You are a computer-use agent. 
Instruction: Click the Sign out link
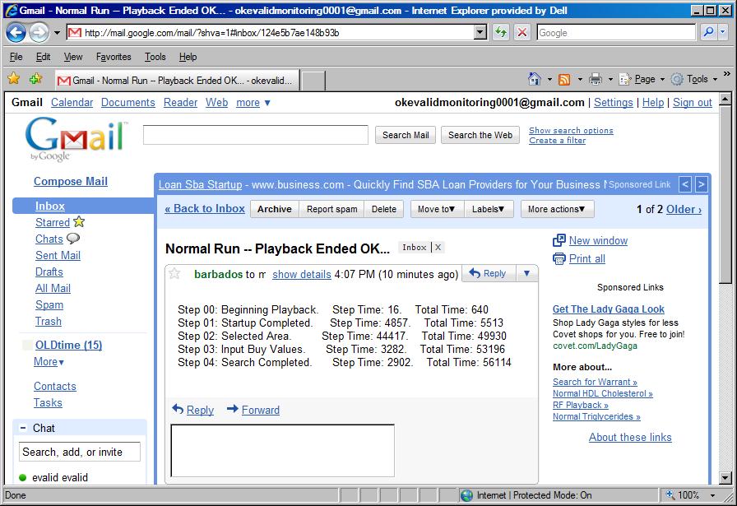click(x=693, y=103)
